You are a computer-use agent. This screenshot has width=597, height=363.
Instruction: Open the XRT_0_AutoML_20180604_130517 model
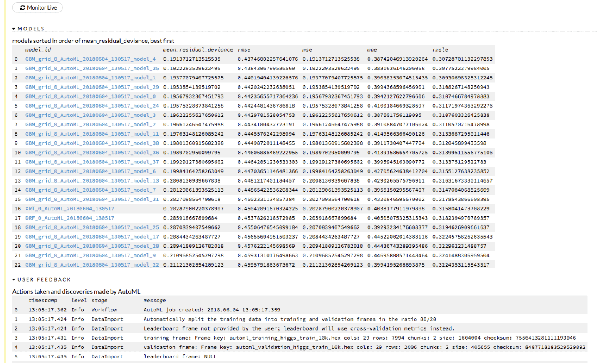69,209
